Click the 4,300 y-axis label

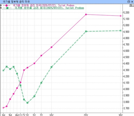126,70
